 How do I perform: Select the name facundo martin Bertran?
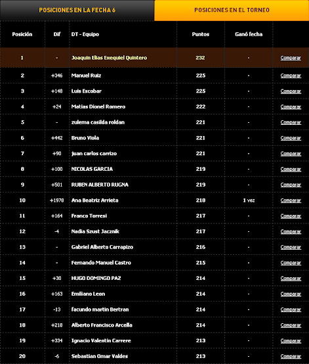(100, 309)
